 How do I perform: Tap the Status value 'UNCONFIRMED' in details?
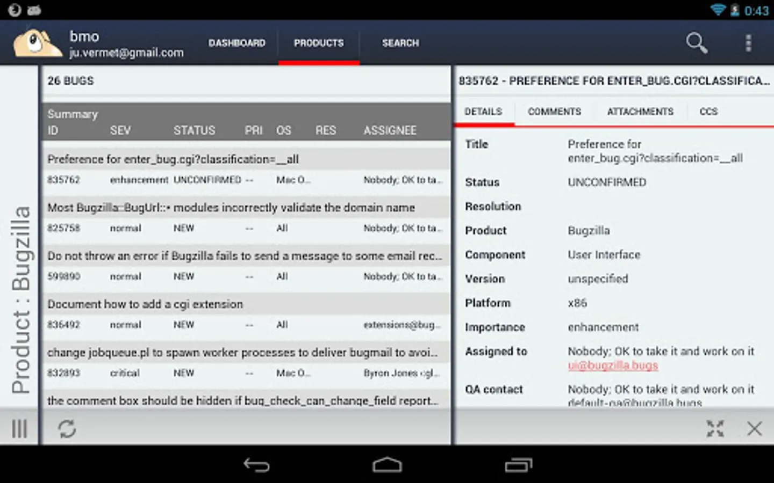click(x=607, y=182)
